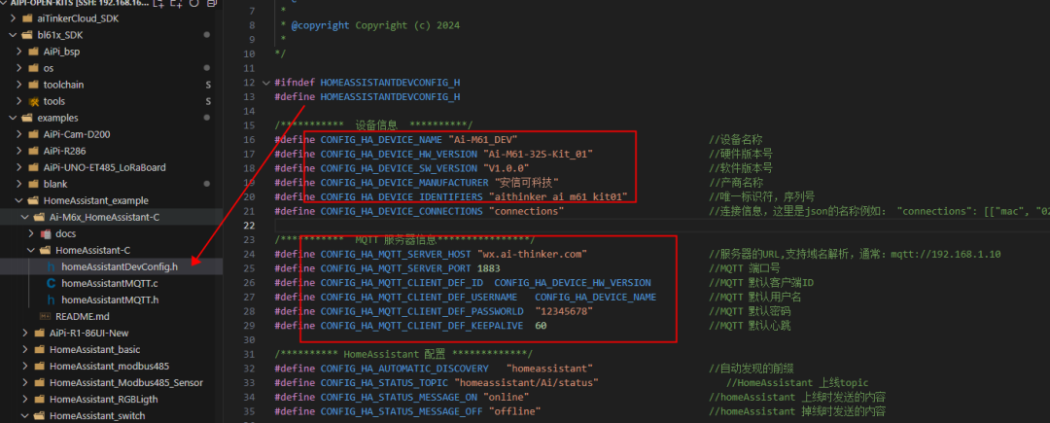The width and height of the screenshot is (1050, 423).
Task: Click the folder icon of HomeAssistant_RGBLigth
Action: 40,399
